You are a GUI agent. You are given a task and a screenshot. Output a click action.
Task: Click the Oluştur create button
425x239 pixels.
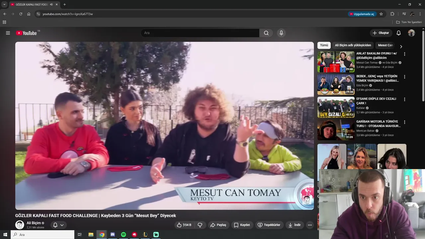pyautogui.click(x=381, y=33)
